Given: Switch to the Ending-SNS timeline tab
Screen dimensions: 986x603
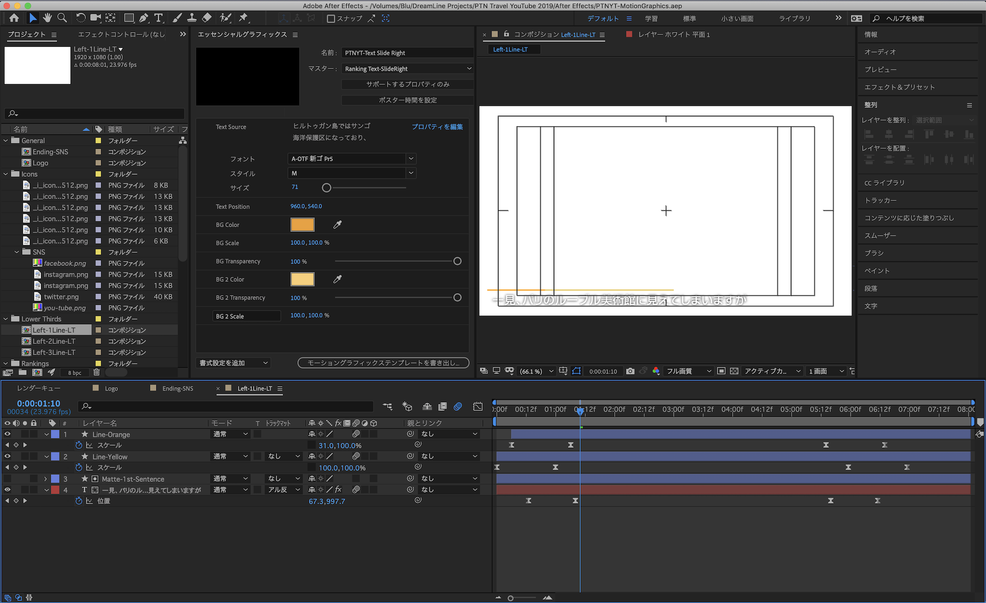Looking at the screenshot, I should (177, 388).
